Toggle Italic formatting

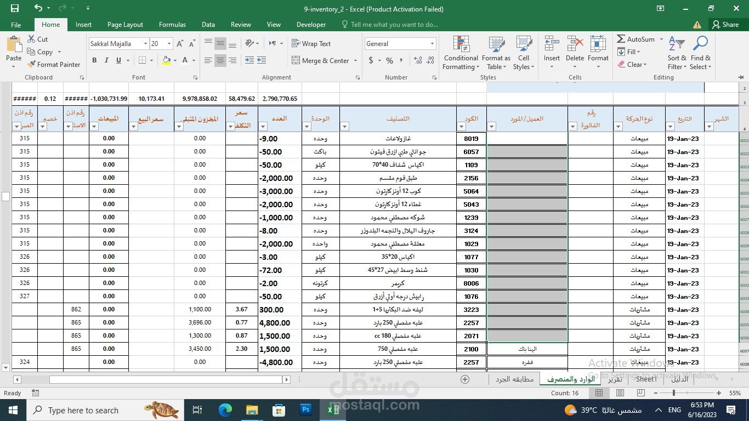106,60
